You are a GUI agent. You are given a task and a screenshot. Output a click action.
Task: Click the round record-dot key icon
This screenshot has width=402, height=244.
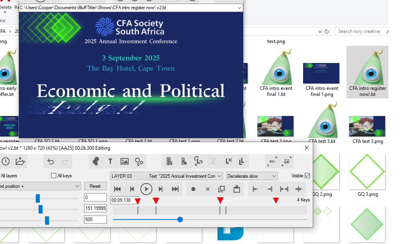pyautogui.click(x=193, y=189)
